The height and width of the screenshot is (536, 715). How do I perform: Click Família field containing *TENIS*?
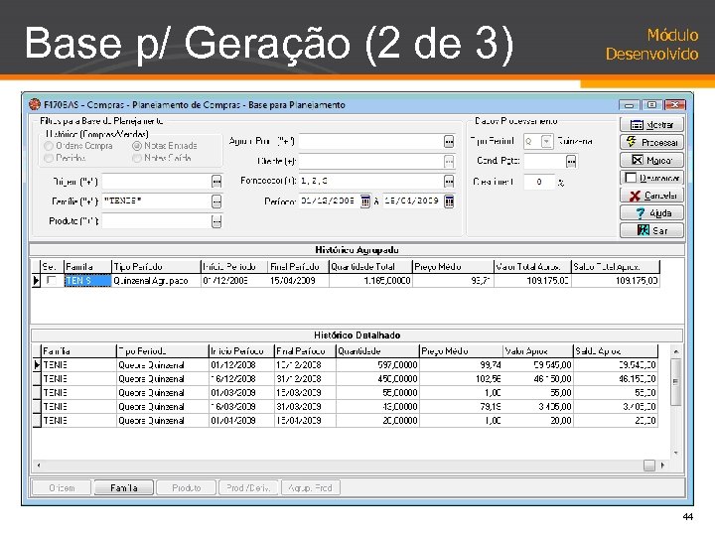click(157, 201)
